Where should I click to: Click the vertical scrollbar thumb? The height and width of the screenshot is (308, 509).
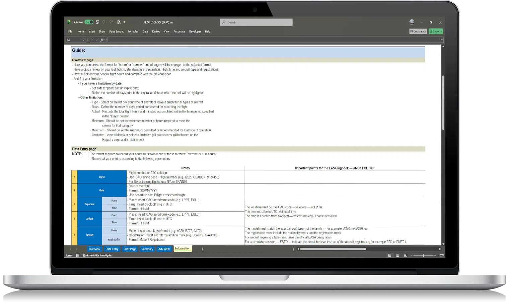(x=443, y=103)
